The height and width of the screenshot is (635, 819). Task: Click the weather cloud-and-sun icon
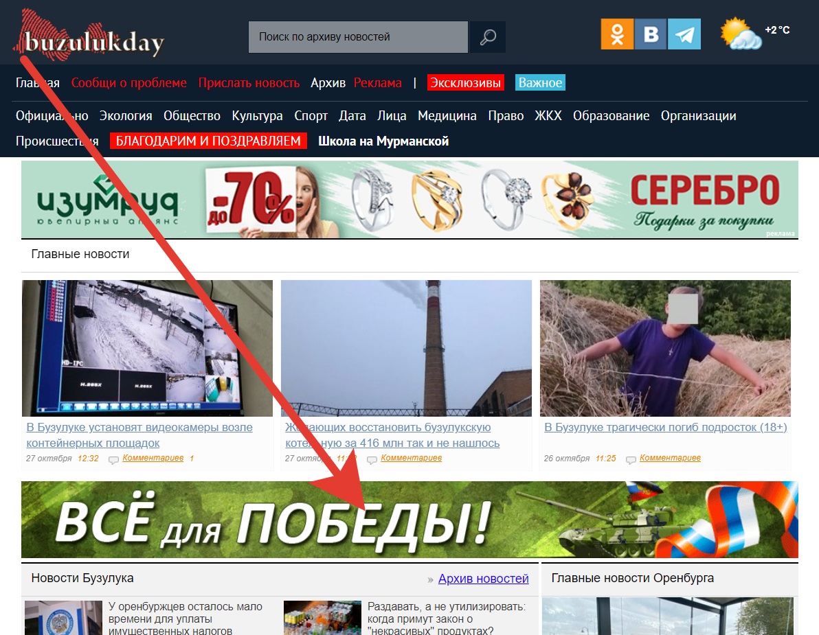click(741, 34)
